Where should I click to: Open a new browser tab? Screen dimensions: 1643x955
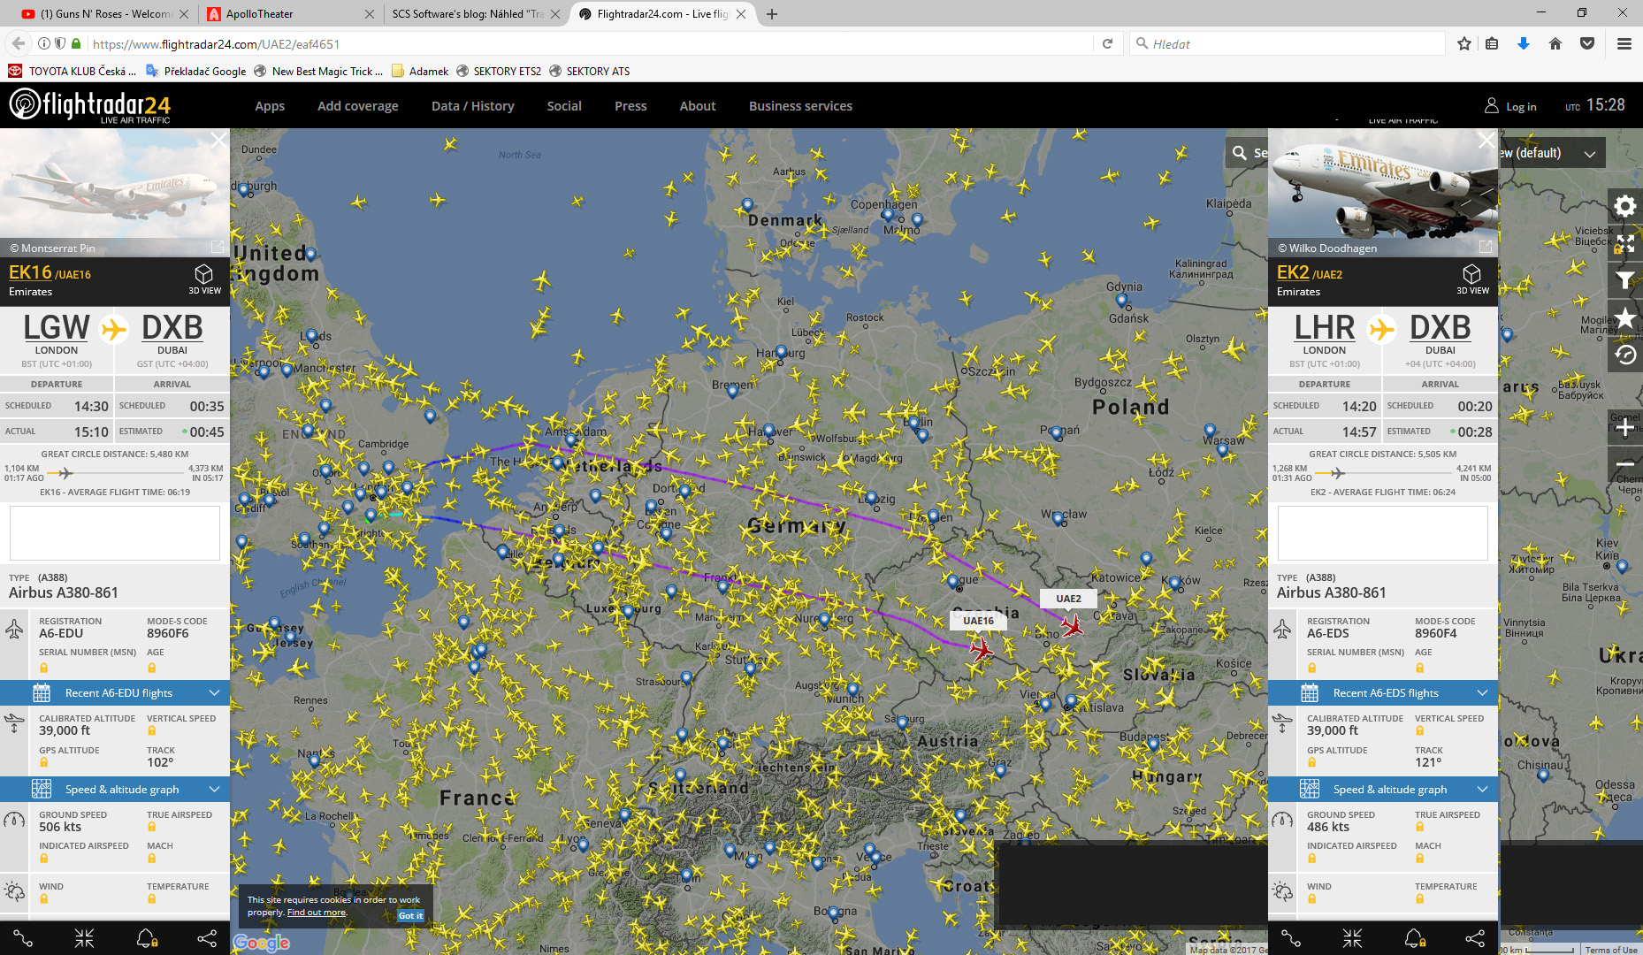[772, 13]
